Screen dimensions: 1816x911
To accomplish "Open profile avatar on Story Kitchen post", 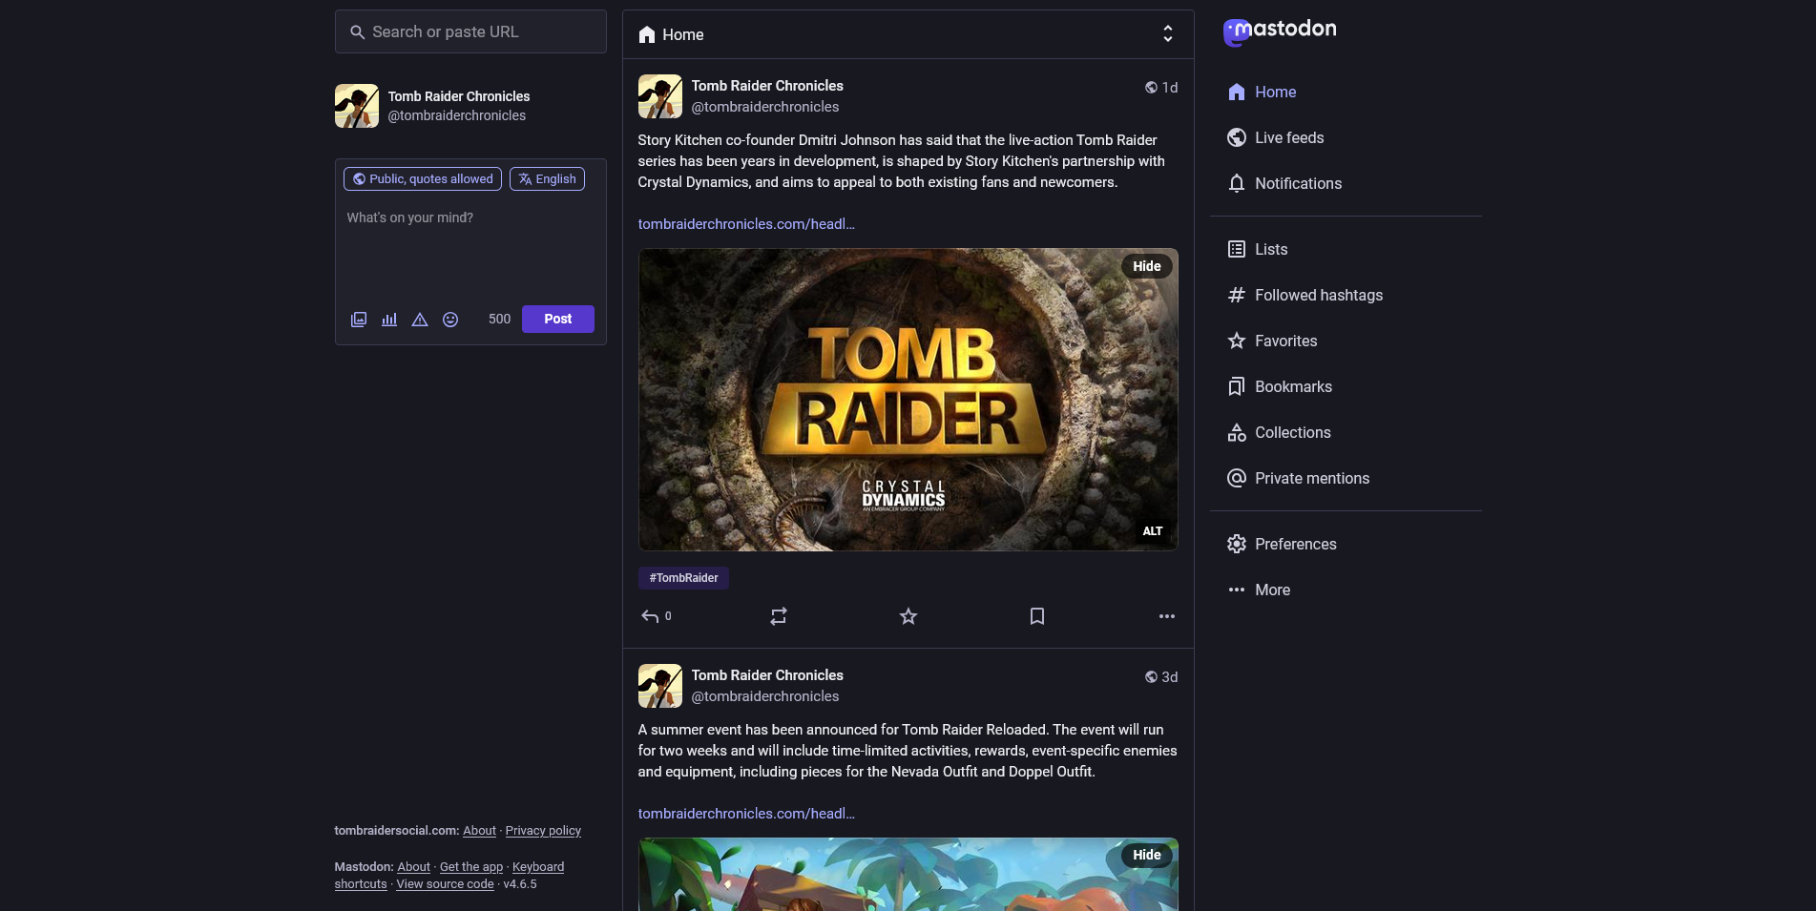I will point(660,96).
